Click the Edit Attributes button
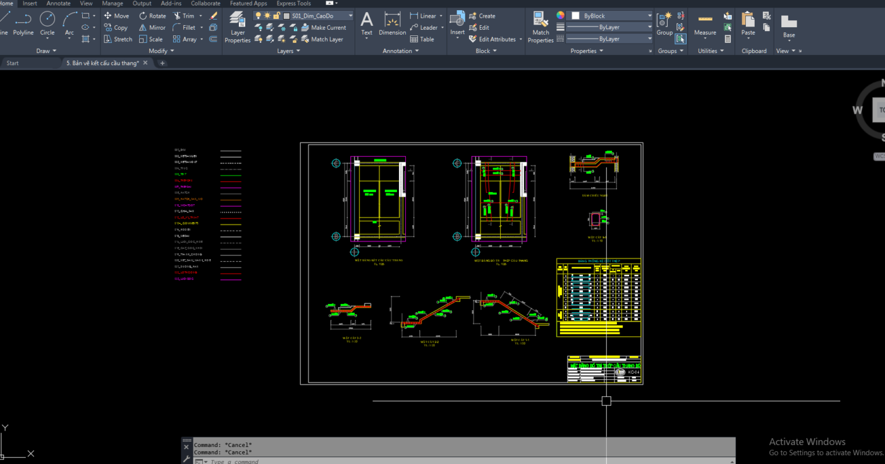This screenshot has height=464, width=885. point(496,39)
